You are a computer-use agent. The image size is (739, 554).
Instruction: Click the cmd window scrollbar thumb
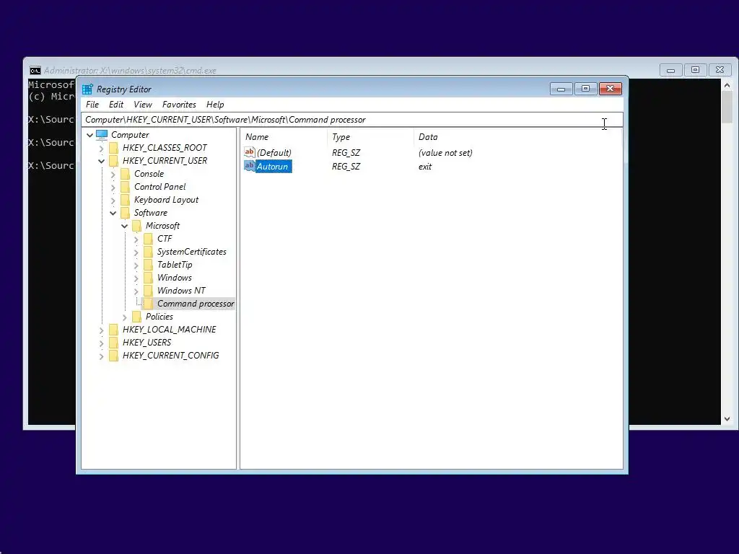click(x=727, y=107)
